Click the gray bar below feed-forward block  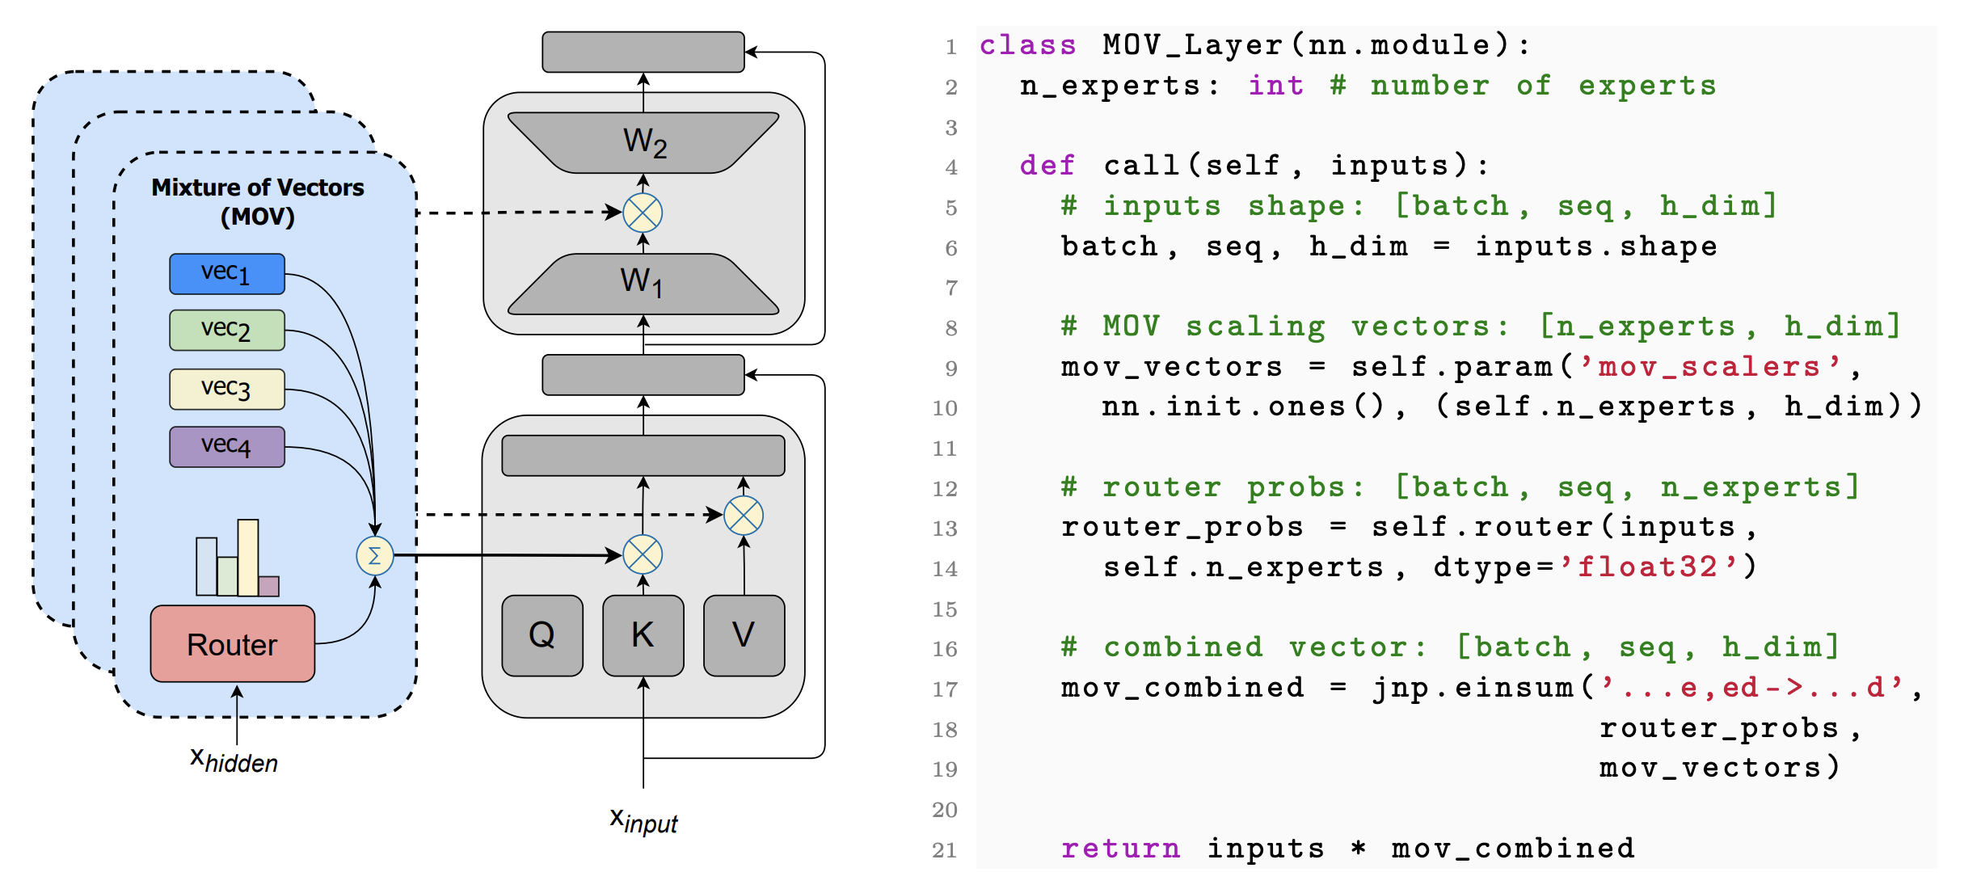pyautogui.click(x=643, y=375)
